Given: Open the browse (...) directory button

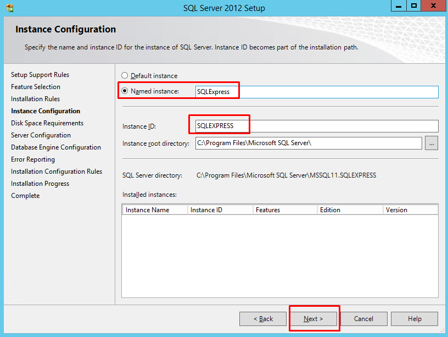Looking at the screenshot, I should coord(432,143).
